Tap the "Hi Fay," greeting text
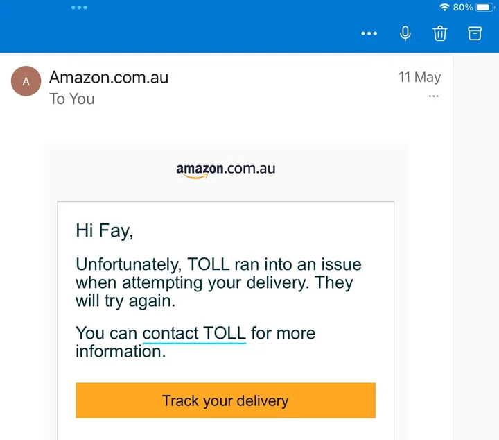This screenshot has width=499, height=440. pos(104,231)
